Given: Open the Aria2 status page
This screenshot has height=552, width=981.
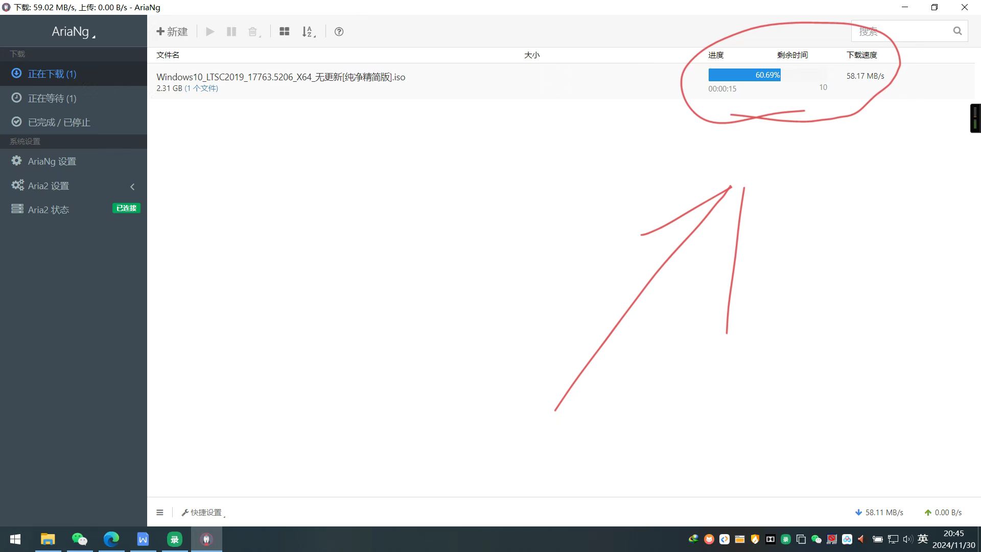Looking at the screenshot, I should point(48,210).
